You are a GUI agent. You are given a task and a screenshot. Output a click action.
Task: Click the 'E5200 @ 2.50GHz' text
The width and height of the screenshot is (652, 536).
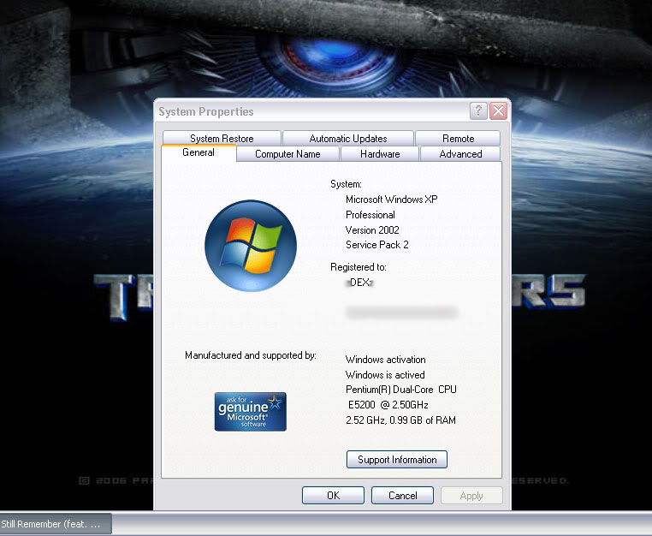coord(388,404)
